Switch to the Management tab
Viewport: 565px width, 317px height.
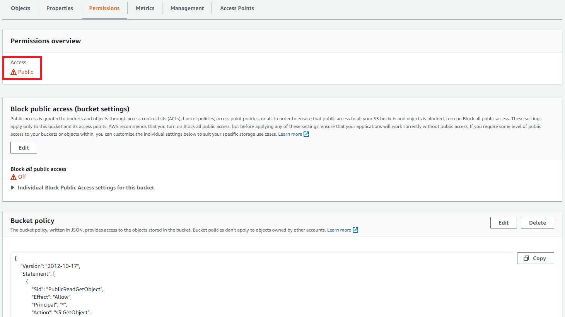[187, 8]
